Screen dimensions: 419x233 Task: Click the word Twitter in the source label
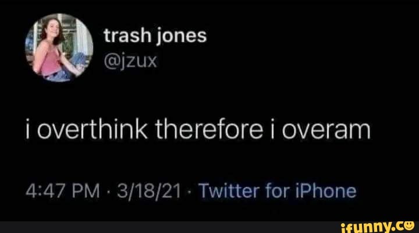(229, 190)
